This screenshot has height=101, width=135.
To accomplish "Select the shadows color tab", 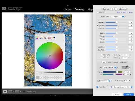I will 123,62.
